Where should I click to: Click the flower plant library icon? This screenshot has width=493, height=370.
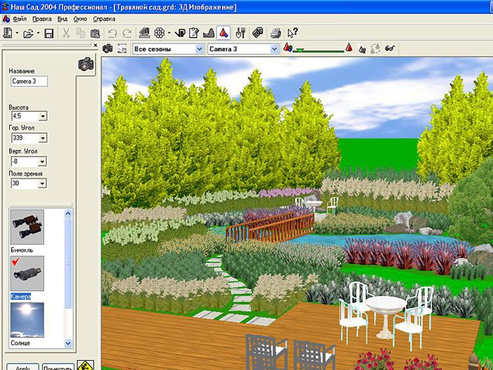click(159, 33)
